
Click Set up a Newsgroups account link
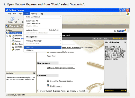coord(61,68)
